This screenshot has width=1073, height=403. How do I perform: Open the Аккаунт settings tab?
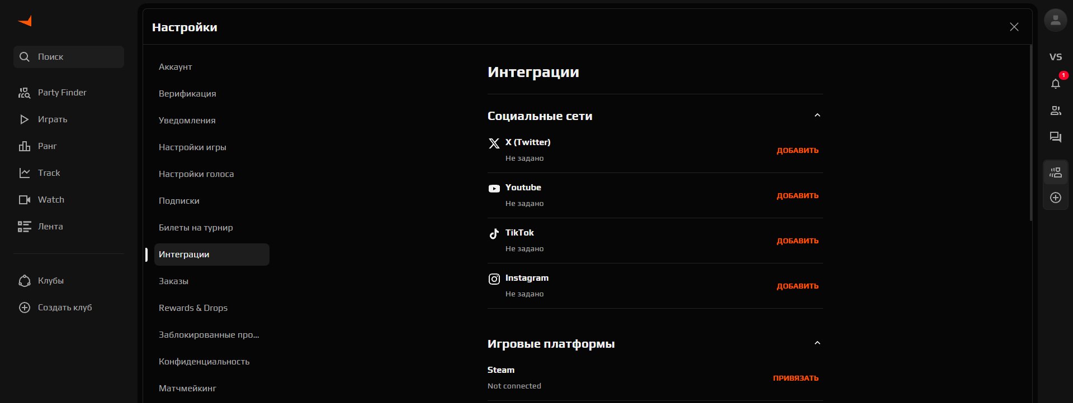[176, 67]
